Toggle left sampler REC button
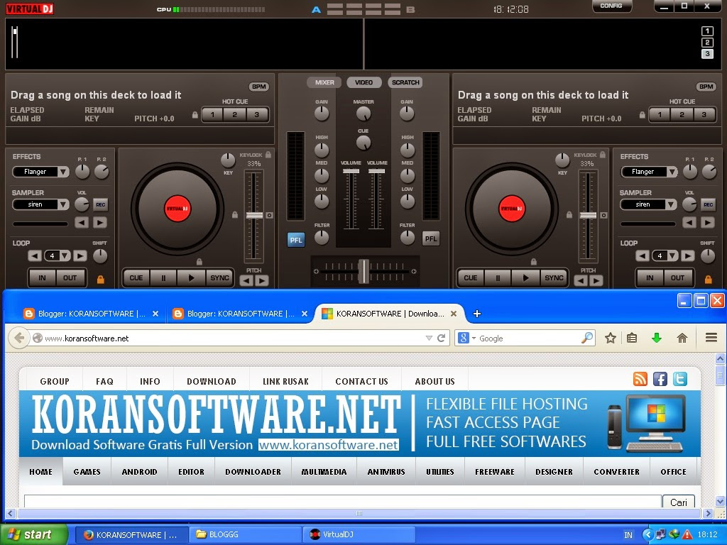Image resolution: width=727 pixels, height=545 pixels. (100, 205)
